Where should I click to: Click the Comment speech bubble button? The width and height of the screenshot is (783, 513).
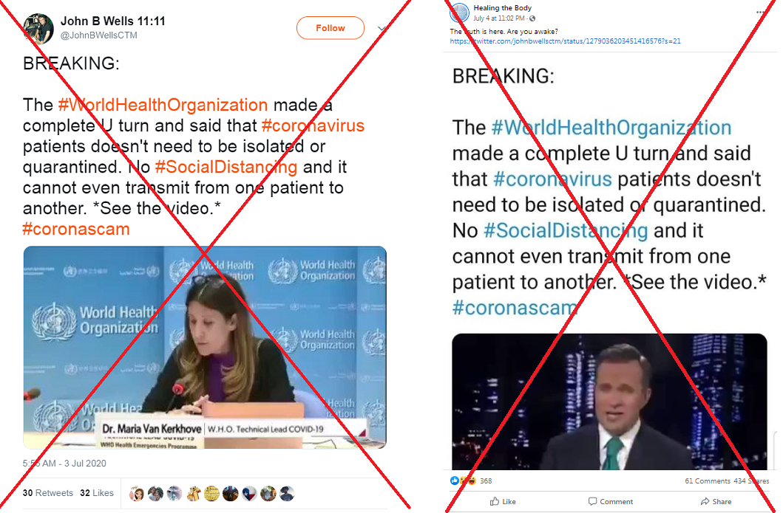611,501
